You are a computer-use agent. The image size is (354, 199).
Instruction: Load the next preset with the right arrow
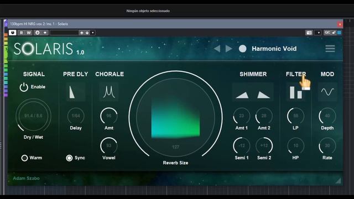pyautogui.click(x=228, y=49)
